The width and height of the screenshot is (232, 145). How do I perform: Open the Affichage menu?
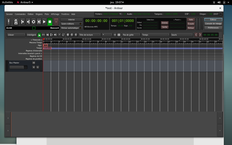coord(55,14)
